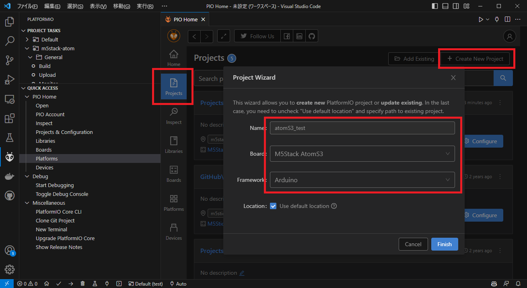Click Cancel in the Project Wizard
Viewport: 527px width, 288px height.
413,244
